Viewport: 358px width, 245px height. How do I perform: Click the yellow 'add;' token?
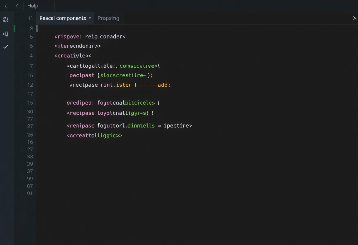pos(164,85)
